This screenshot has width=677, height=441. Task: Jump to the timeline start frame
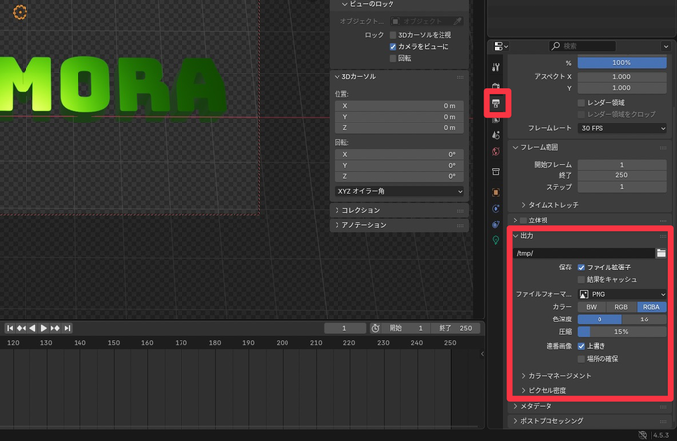[x=11, y=328]
